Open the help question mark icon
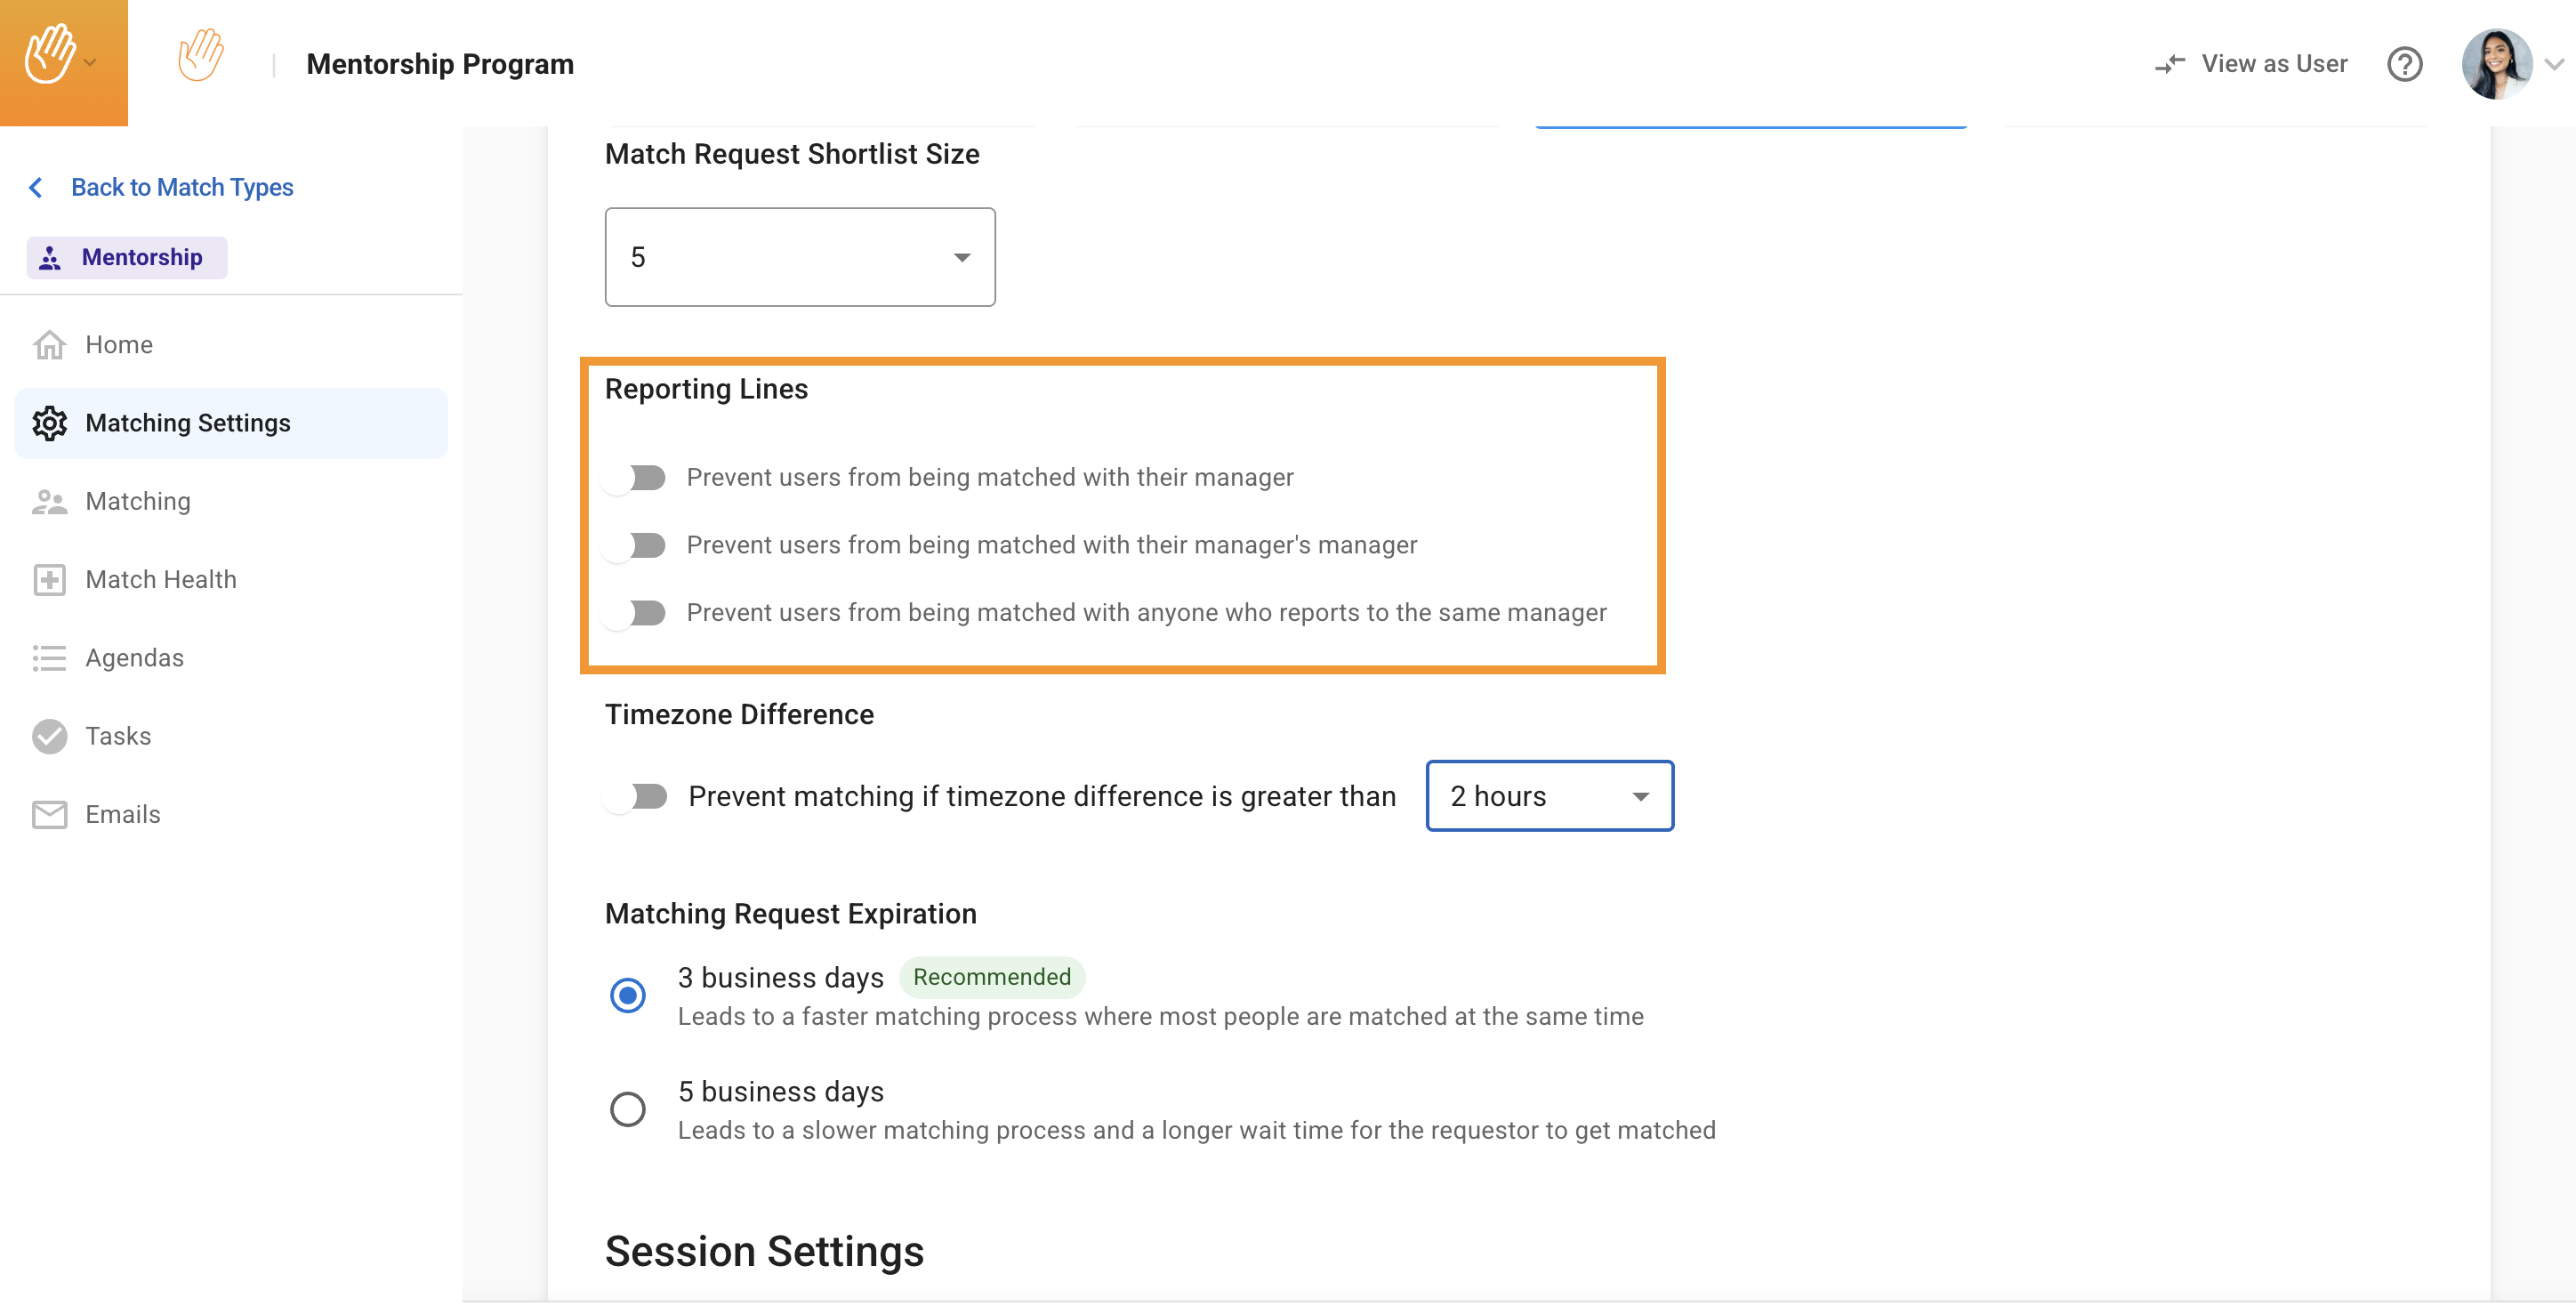This screenshot has width=2576, height=1306. pyautogui.click(x=2403, y=64)
